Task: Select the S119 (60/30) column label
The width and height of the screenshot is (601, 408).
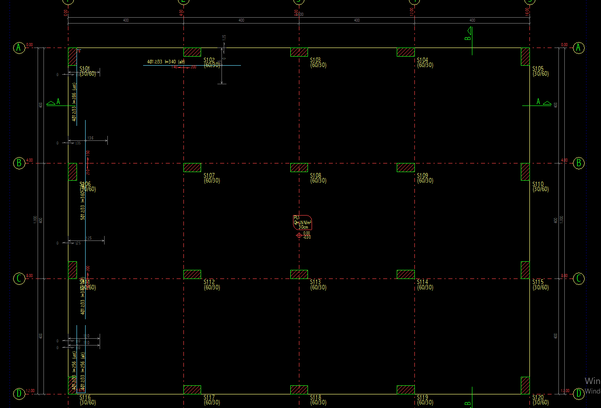Action: coord(425,400)
